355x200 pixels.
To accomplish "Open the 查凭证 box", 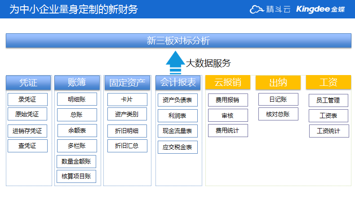I will [27, 146].
